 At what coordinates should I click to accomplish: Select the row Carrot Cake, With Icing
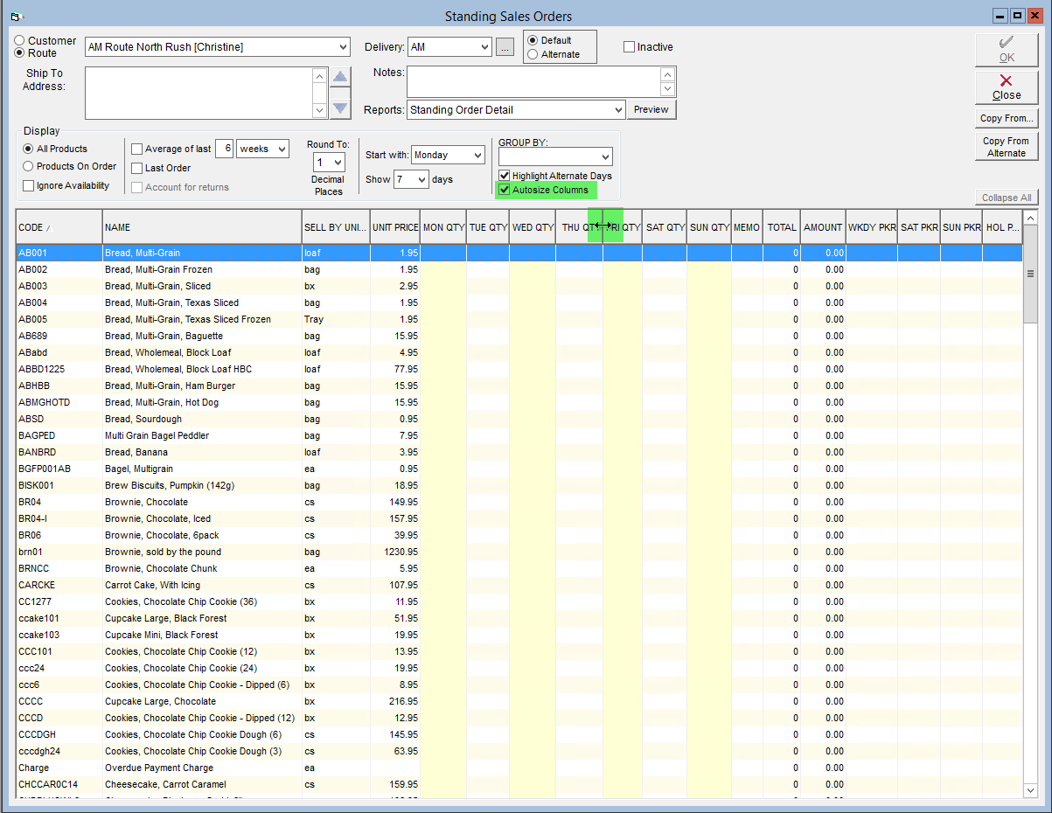coord(519,585)
